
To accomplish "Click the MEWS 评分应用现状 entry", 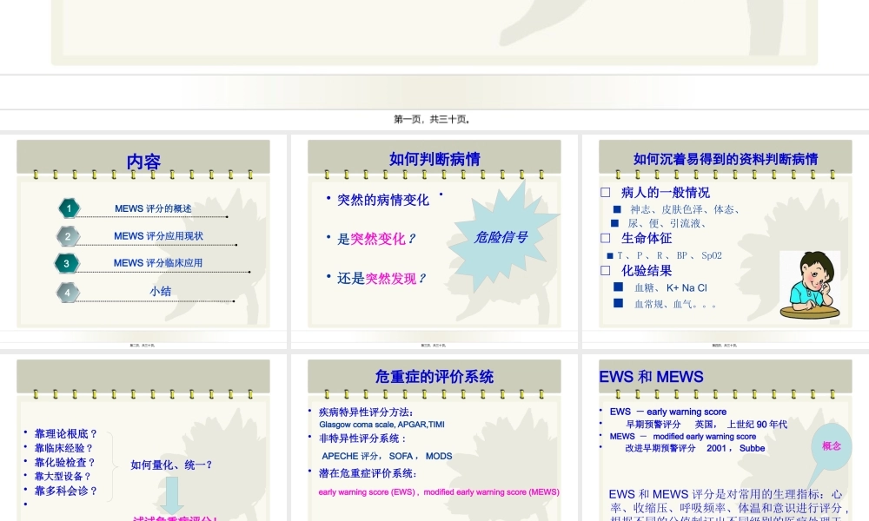I will [158, 236].
